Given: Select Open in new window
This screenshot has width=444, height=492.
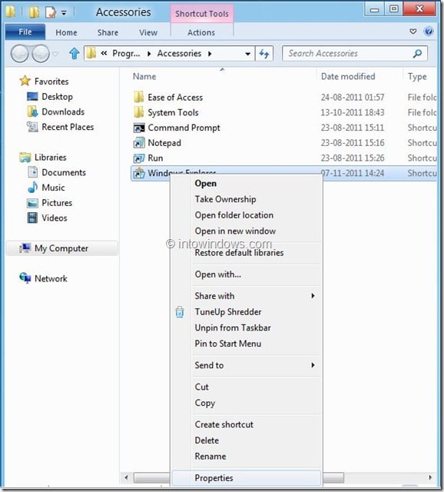Looking at the screenshot, I should (x=235, y=231).
